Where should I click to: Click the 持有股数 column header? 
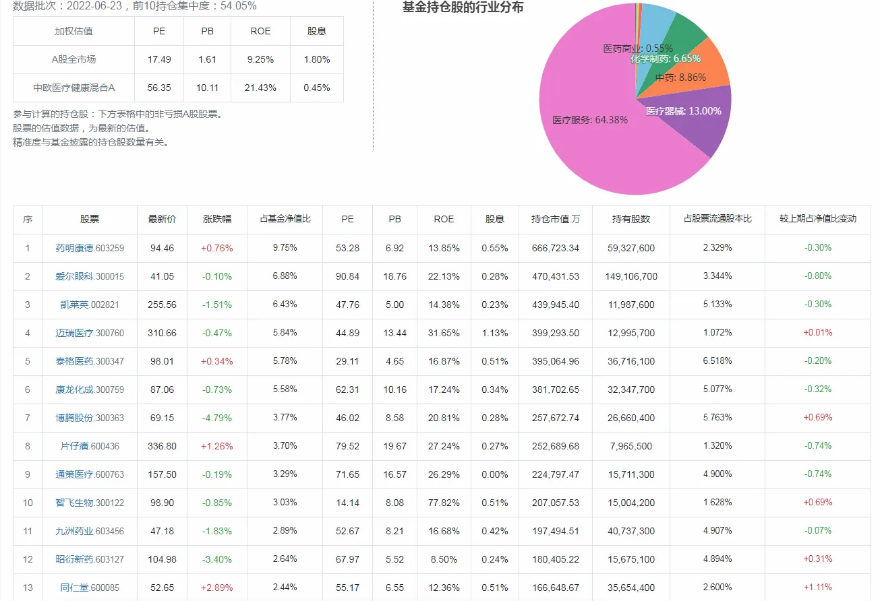coord(631,220)
